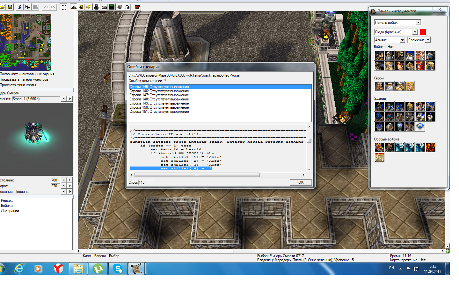Click the Copy icon in toolbar
This screenshot has height=286, width=459.
[28, 7]
